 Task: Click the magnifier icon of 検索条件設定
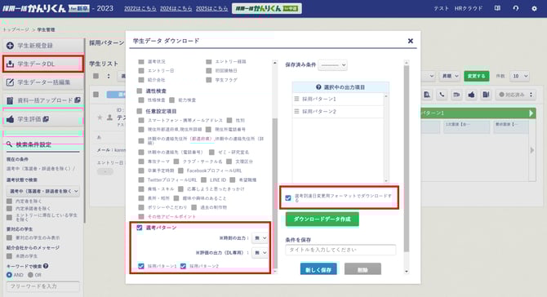tap(9, 144)
